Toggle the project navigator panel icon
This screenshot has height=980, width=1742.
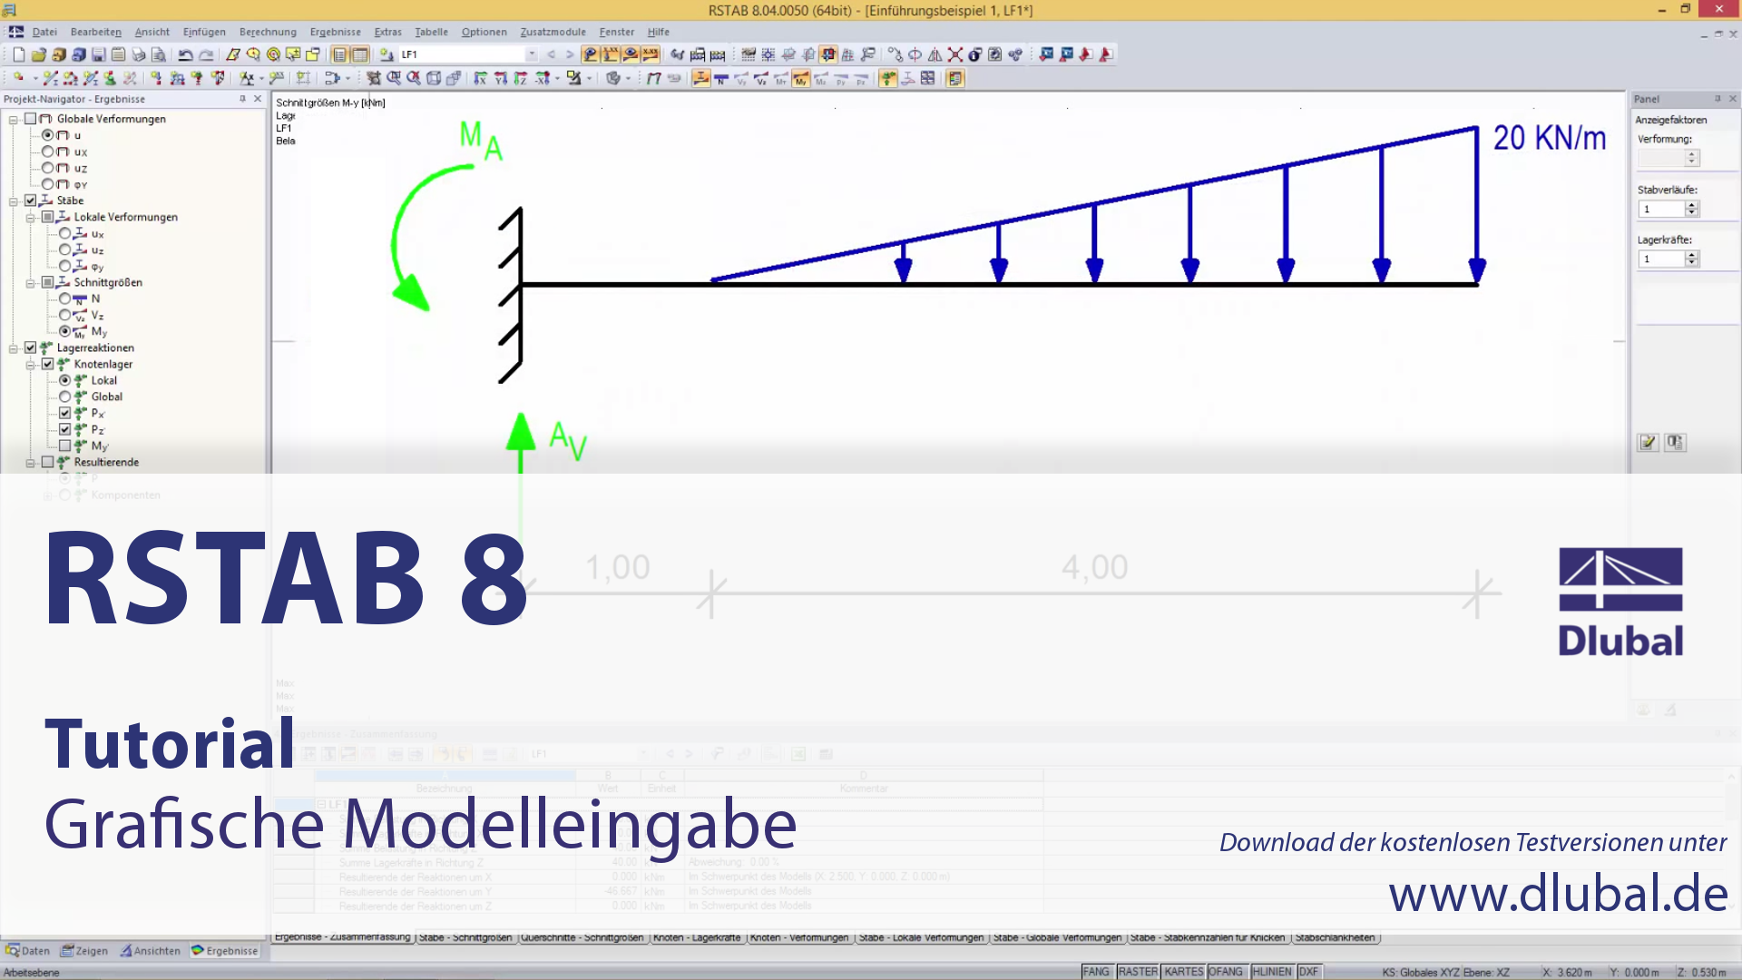point(339,54)
